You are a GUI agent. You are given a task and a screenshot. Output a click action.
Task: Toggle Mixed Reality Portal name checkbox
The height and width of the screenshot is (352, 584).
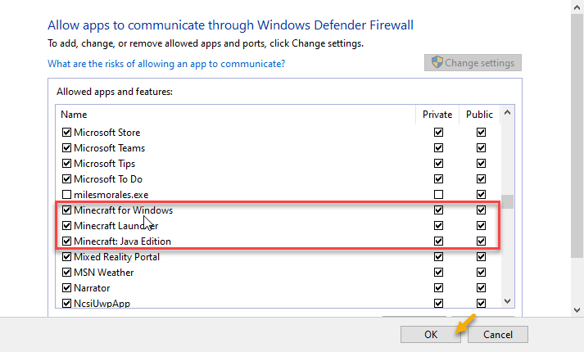point(66,257)
